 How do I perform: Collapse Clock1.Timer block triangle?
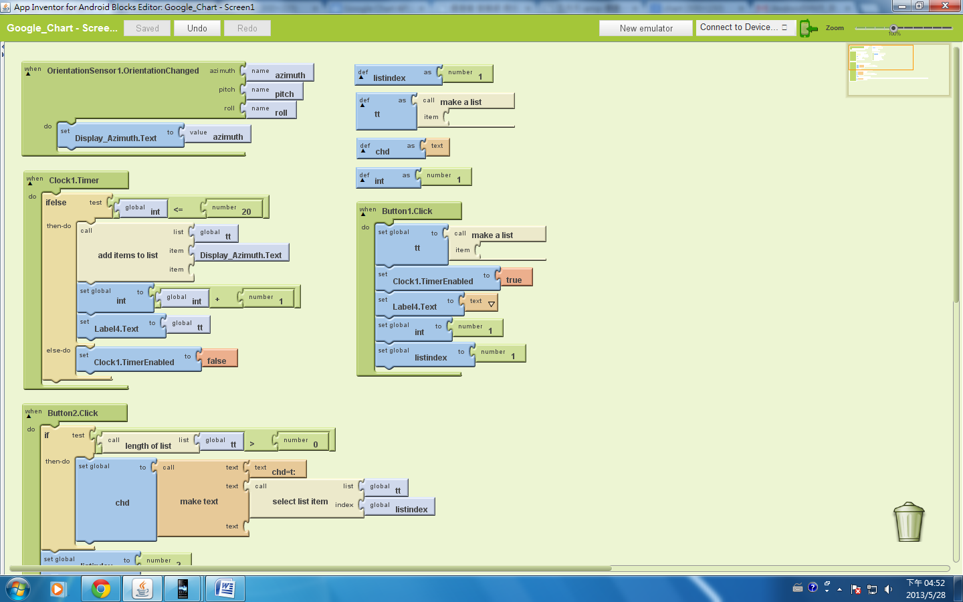pos(29,184)
